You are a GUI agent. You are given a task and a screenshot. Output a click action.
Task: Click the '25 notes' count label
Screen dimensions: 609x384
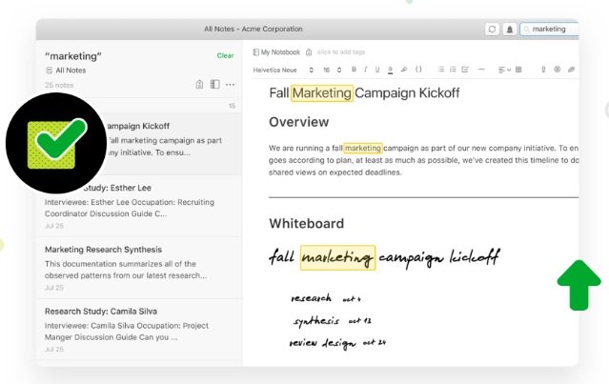point(59,85)
